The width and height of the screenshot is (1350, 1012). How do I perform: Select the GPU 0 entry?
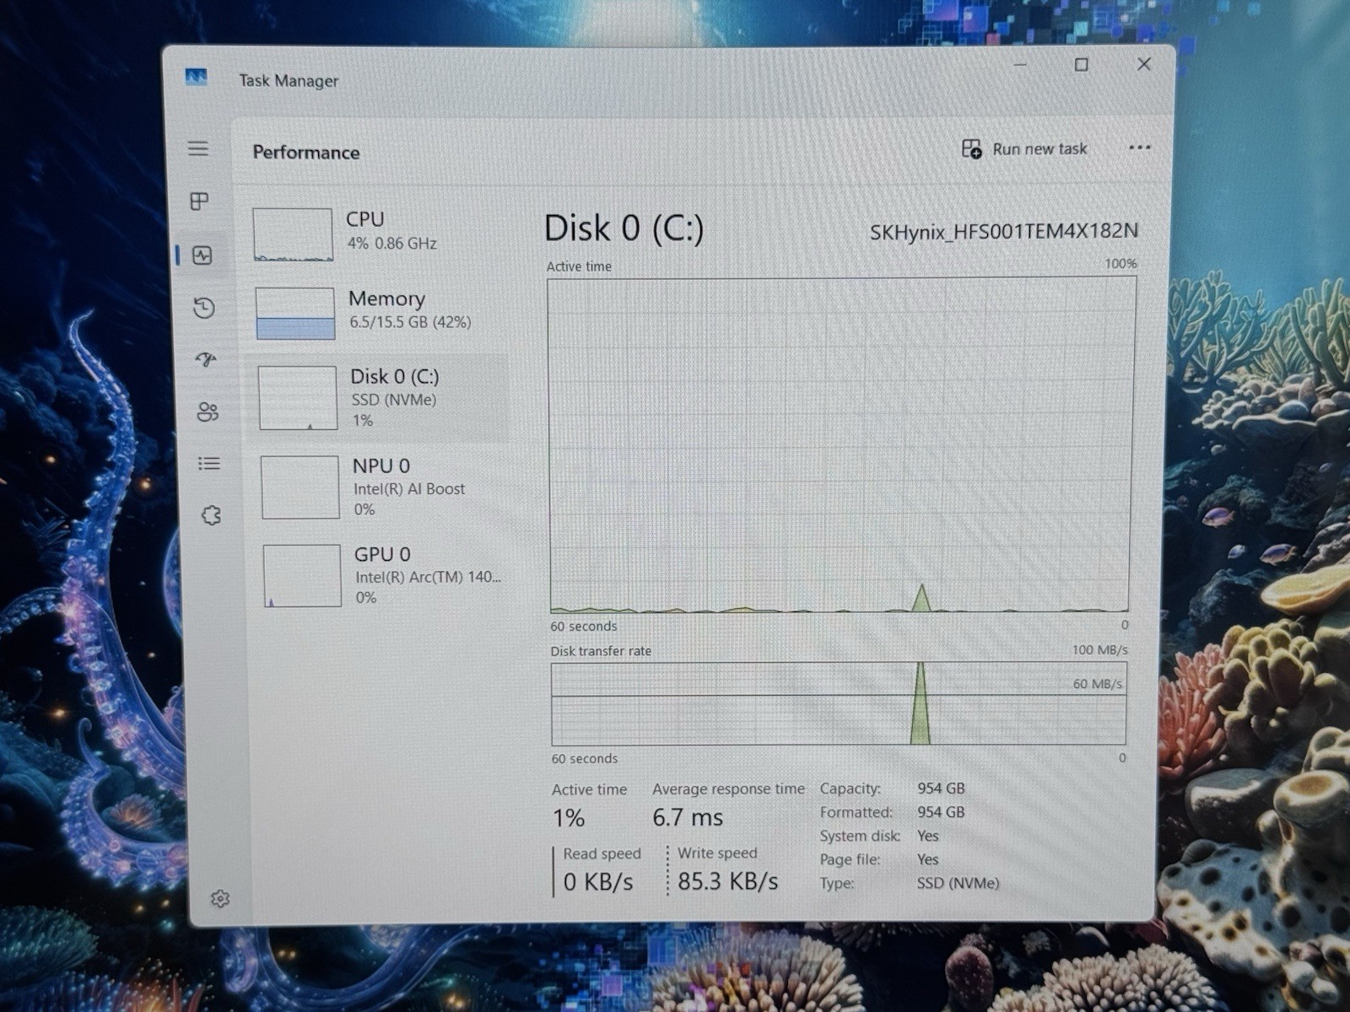383,576
